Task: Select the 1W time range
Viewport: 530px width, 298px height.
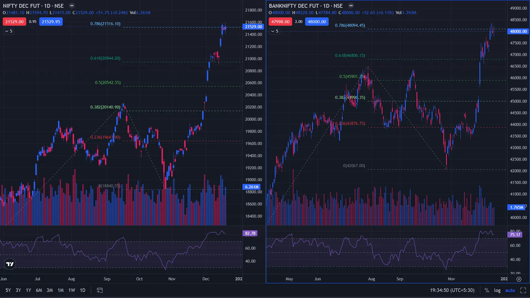Action: pos(72,290)
